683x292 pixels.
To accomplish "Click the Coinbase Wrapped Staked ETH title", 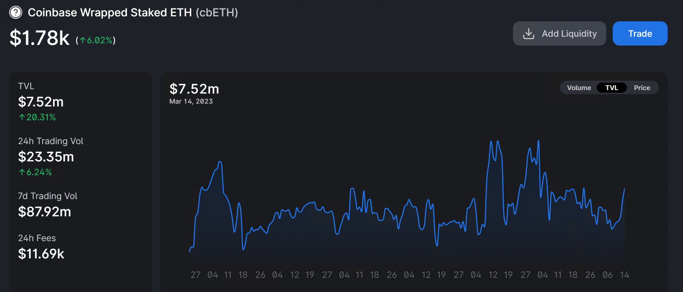I will 110,13.
